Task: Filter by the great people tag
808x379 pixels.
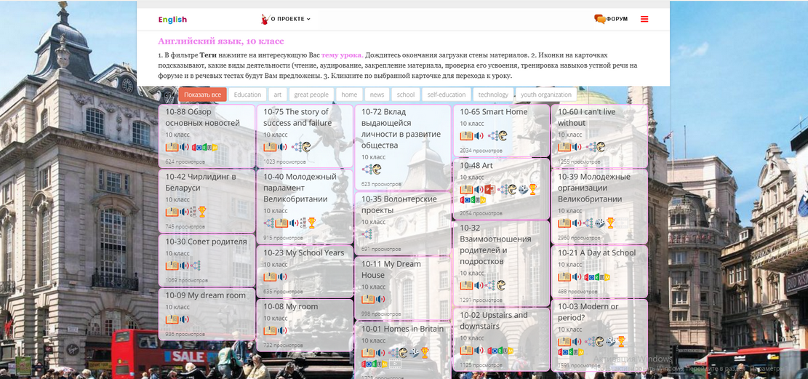Action: click(311, 95)
